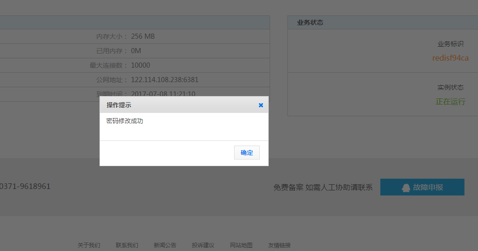Screen dimensions: 478x251
Task: Click the QQ penguin icon on 故障申报
Action: 406,188
